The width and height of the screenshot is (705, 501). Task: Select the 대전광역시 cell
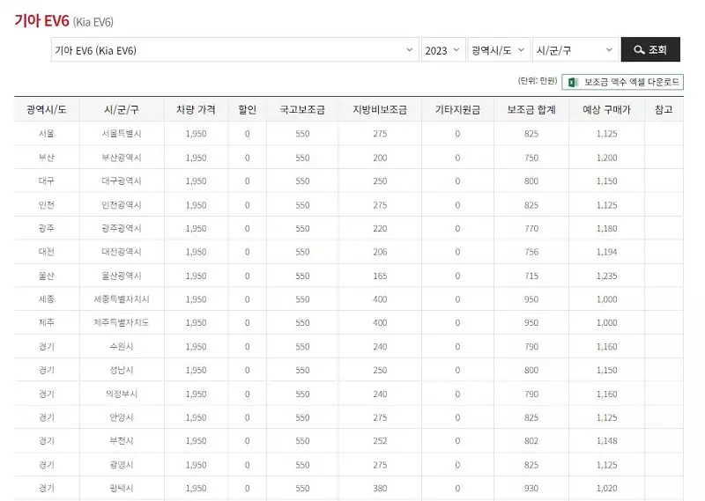[122, 252]
